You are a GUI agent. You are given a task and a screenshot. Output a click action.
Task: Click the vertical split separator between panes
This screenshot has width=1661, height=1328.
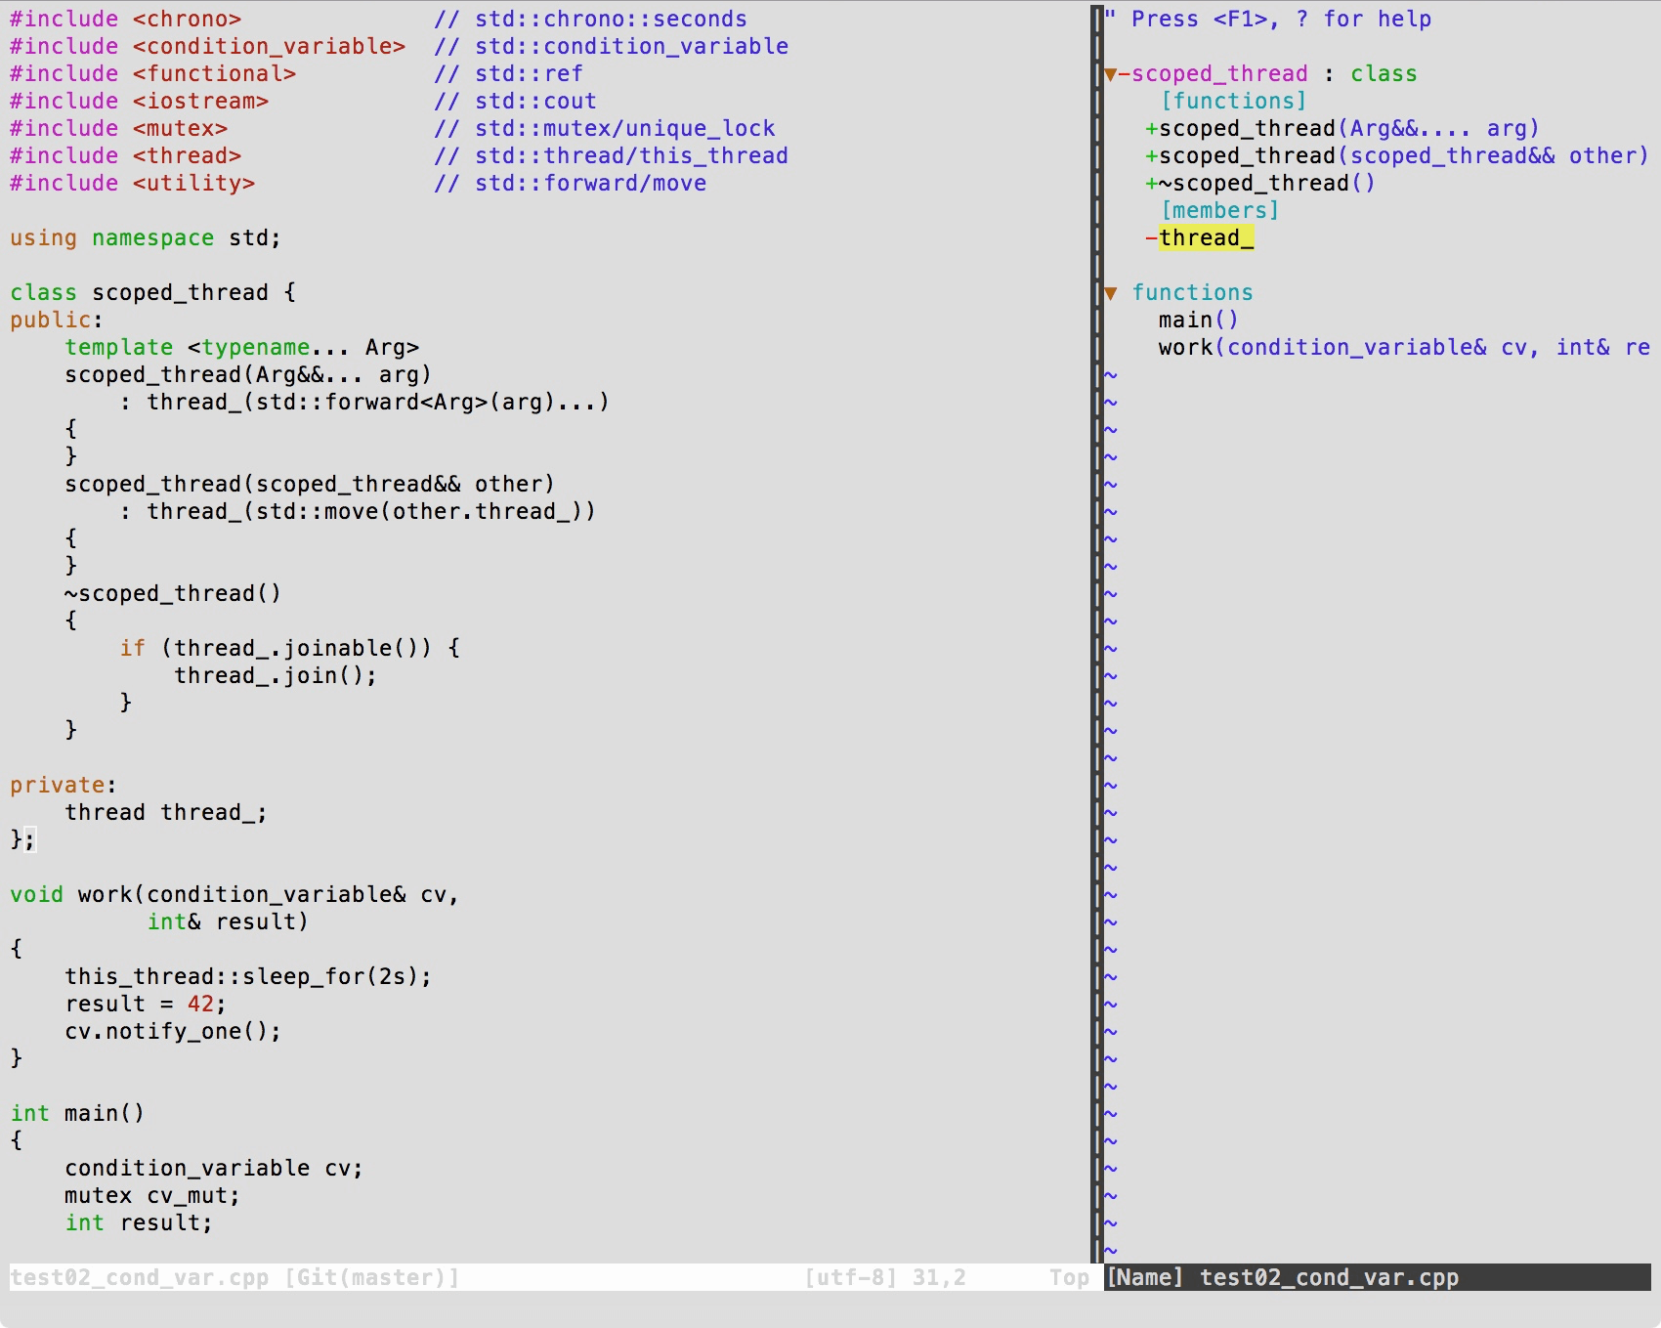pyautogui.click(x=1096, y=635)
